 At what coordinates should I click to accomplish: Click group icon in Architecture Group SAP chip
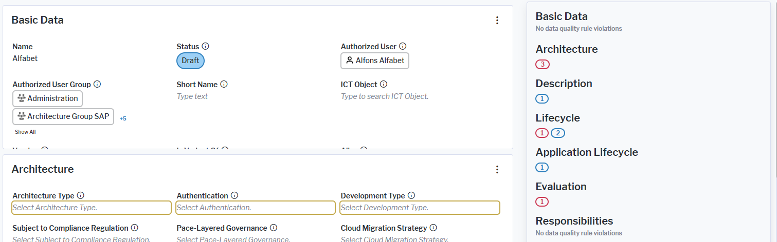point(22,116)
